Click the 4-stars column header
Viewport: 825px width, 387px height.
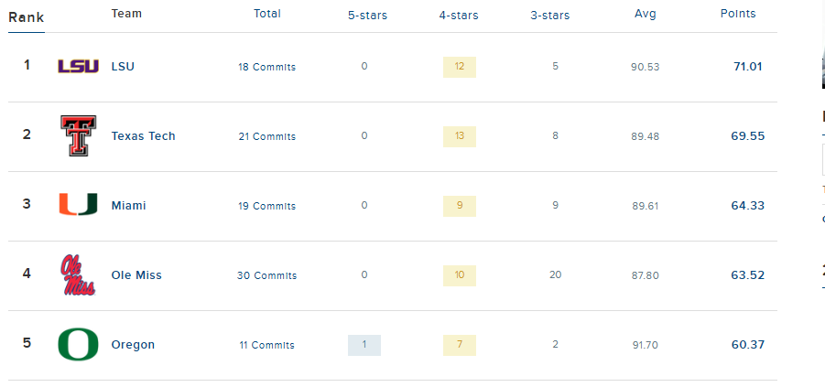pos(458,15)
